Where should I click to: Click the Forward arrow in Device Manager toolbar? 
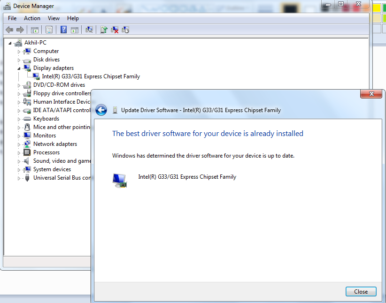tap(20, 30)
